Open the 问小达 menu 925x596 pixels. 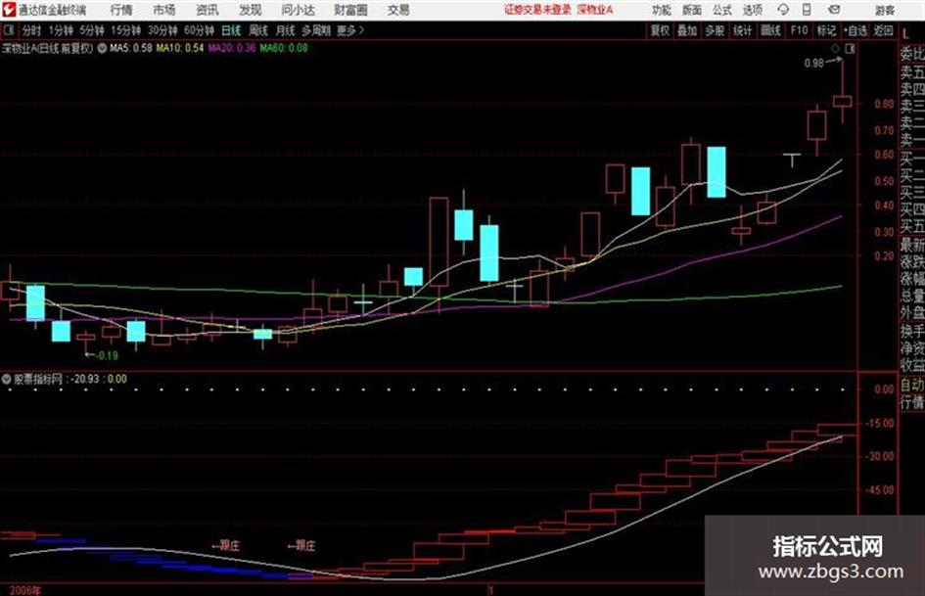pos(298,10)
